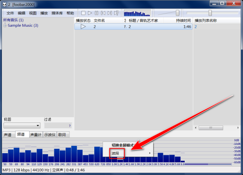Viewport: 243px width, 175px height.
Task: Open the 波段 submenu arrow
Action: point(150,153)
